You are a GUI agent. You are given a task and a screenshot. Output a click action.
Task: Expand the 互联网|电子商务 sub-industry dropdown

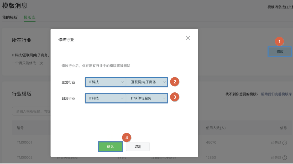coord(147,82)
